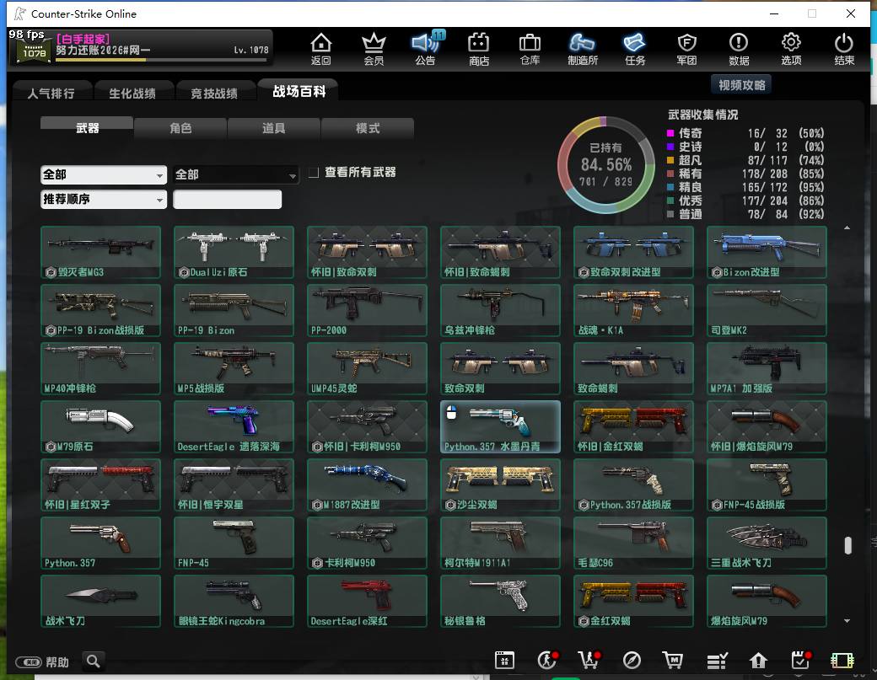Open the 公告 announcements speaker icon

point(426,49)
